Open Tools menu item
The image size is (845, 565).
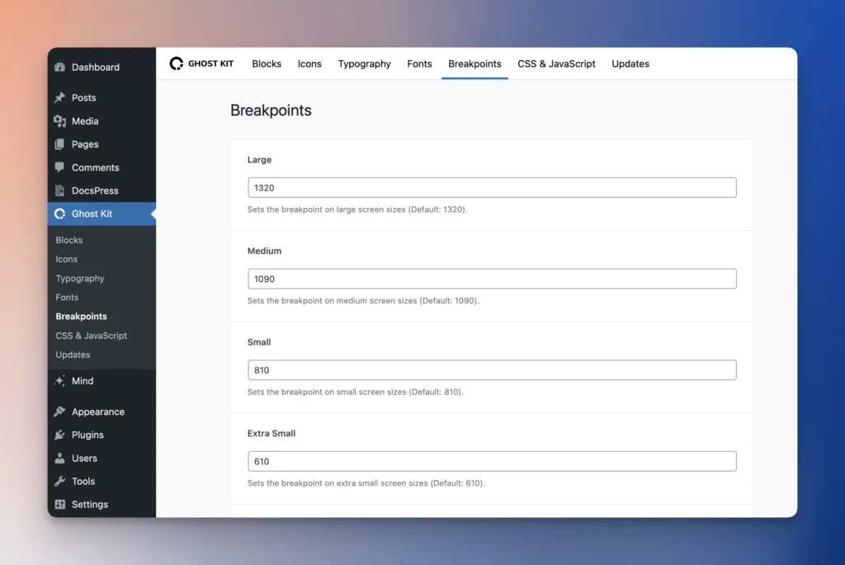coord(83,482)
